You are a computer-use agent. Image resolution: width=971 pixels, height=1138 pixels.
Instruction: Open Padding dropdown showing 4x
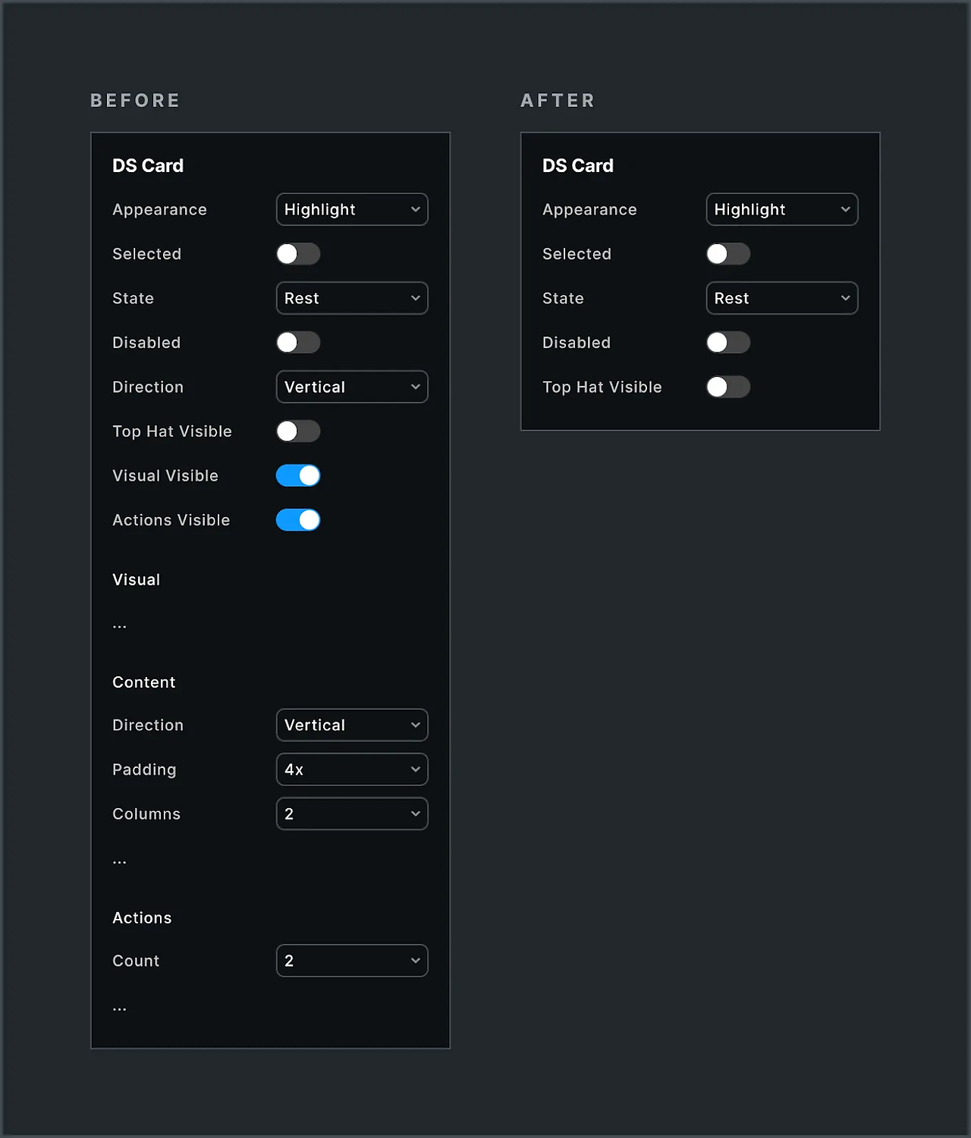pyautogui.click(x=352, y=770)
